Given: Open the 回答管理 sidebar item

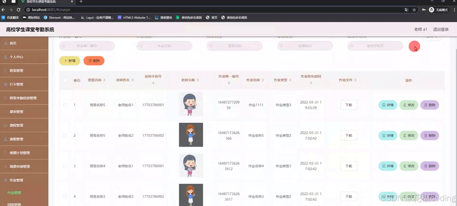Looking at the screenshot, I should click(x=14, y=204).
